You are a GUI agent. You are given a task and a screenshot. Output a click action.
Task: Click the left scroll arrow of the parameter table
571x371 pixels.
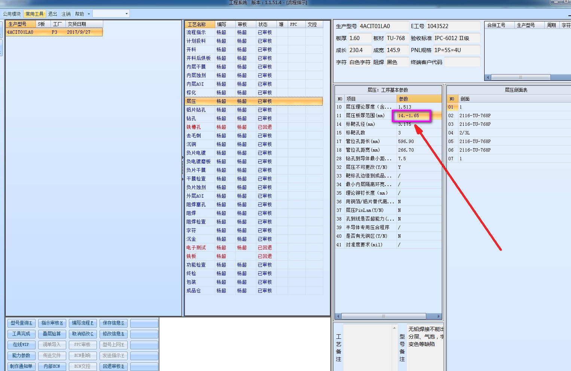click(x=338, y=316)
